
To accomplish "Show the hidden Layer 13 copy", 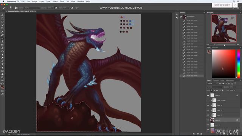I will 208,100.
